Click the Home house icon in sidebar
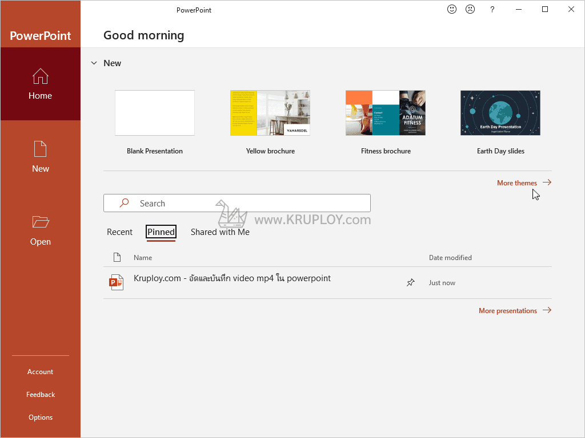The height and width of the screenshot is (438, 585). point(41,76)
